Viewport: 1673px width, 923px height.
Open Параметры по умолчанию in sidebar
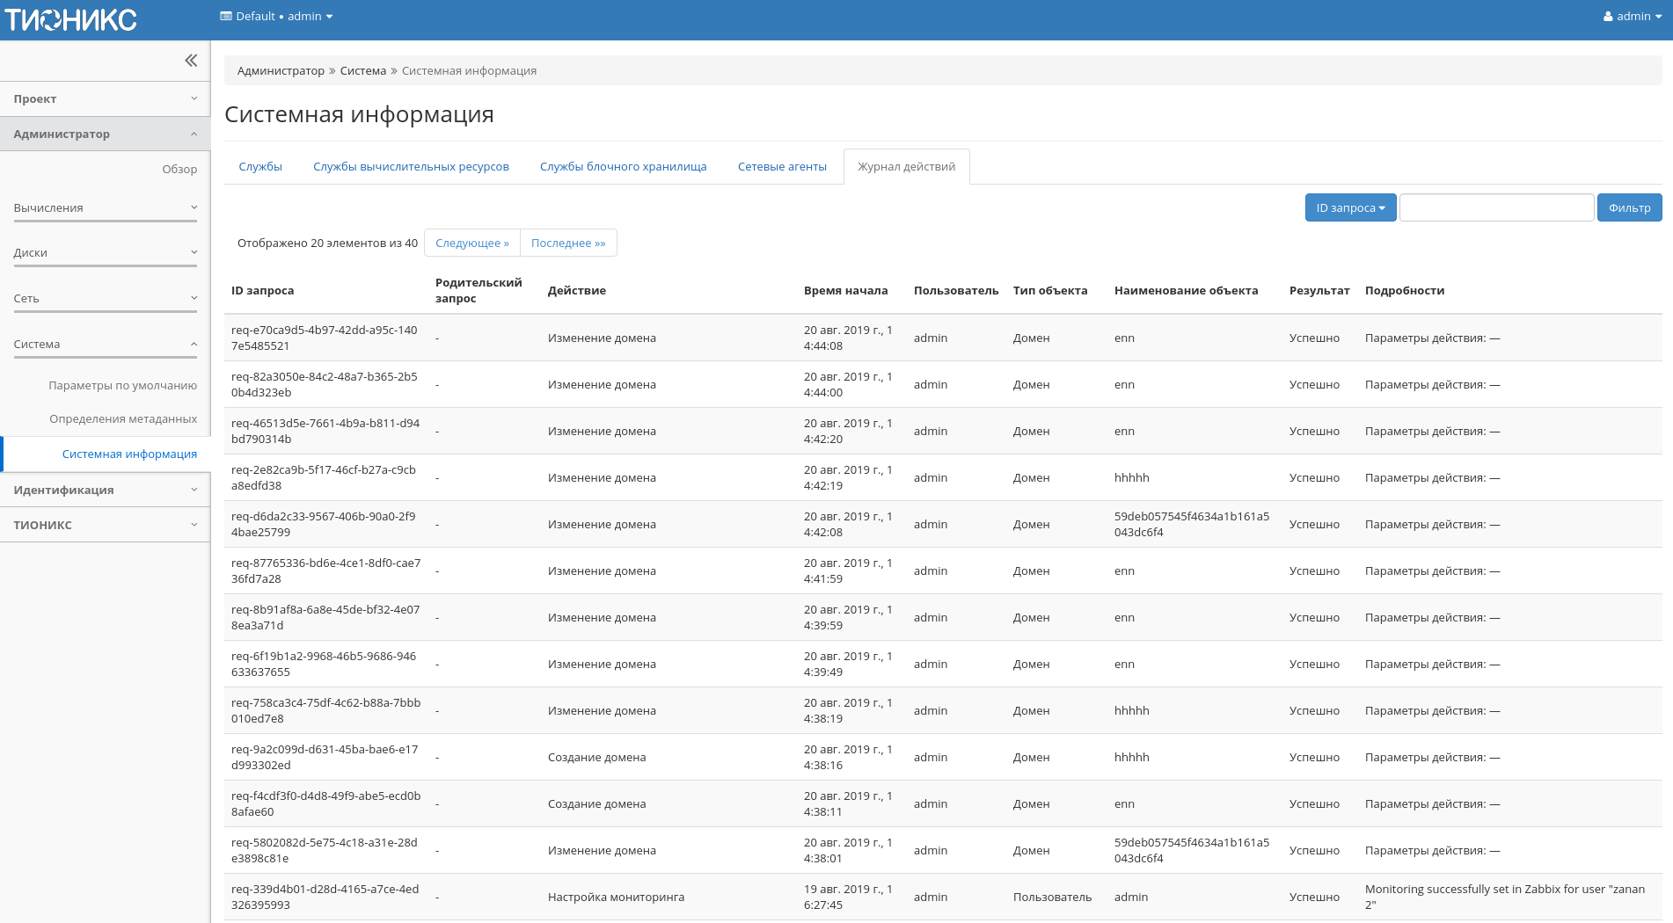tap(122, 386)
